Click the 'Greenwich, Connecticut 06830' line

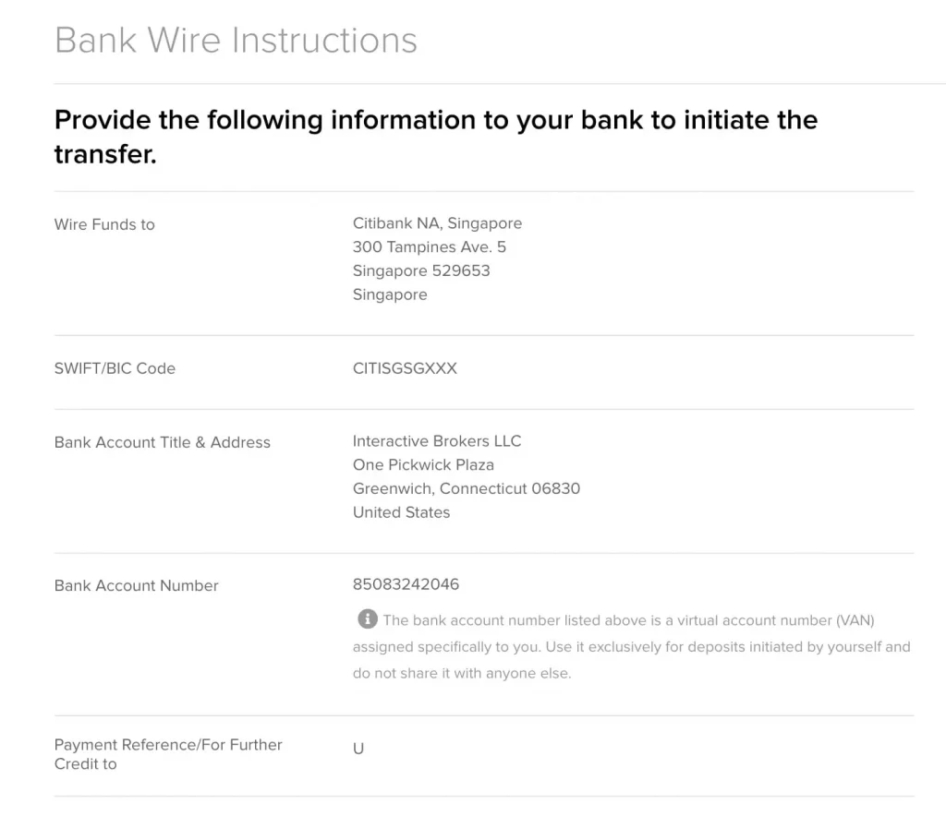pyautogui.click(x=466, y=489)
